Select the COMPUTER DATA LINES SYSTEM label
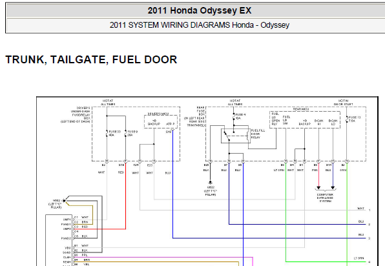The image size is (385, 266). tap(325, 198)
